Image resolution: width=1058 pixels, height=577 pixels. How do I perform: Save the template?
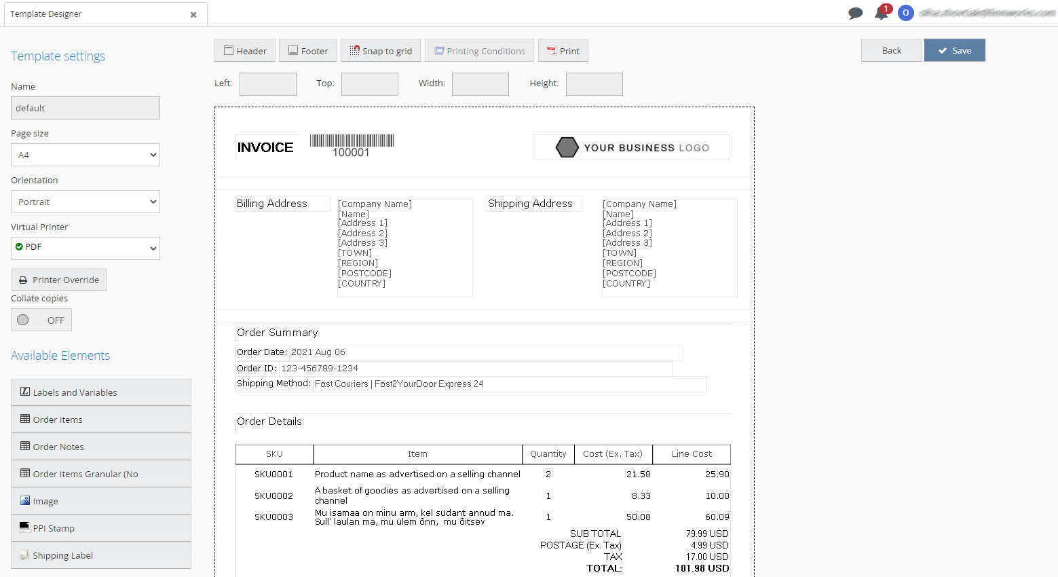pos(954,50)
